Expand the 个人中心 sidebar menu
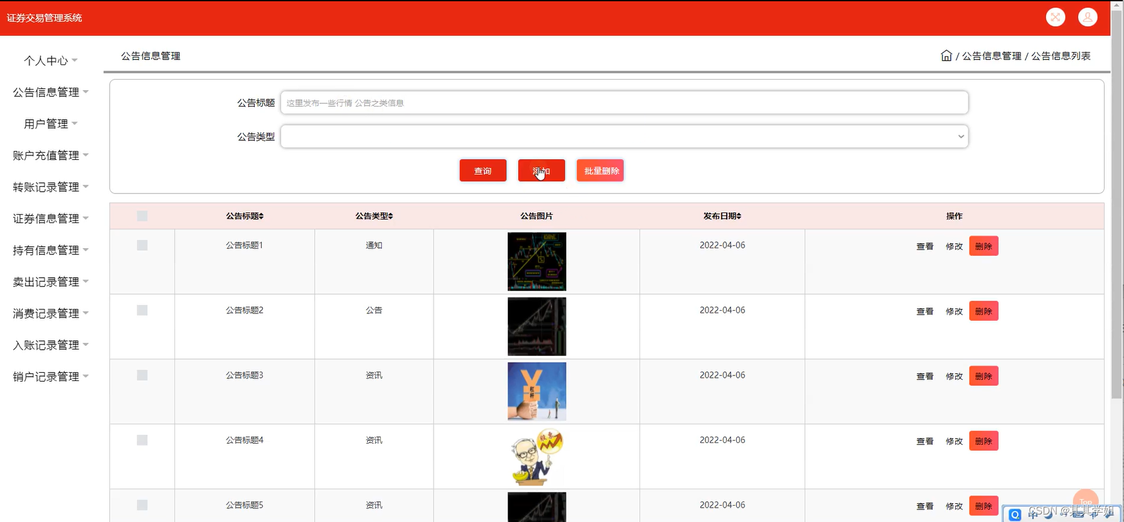1124x522 pixels. pyautogui.click(x=50, y=61)
